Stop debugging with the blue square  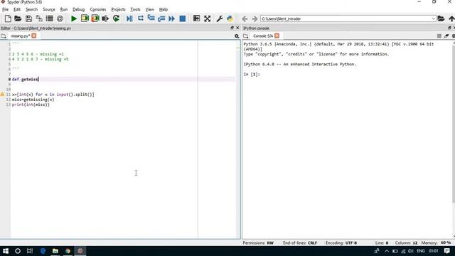[x=182, y=18]
